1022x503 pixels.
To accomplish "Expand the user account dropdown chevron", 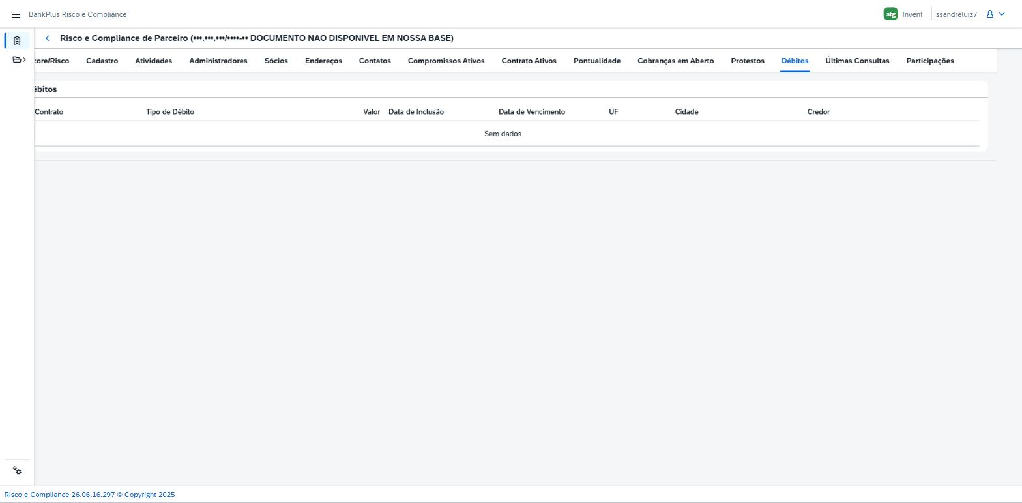I will (1002, 14).
